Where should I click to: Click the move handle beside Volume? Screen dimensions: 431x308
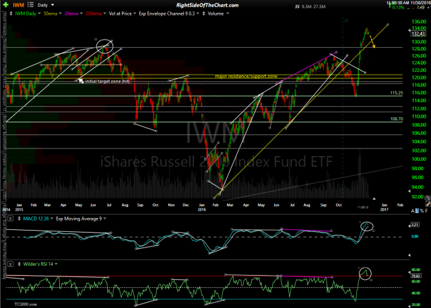(x=203, y=13)
